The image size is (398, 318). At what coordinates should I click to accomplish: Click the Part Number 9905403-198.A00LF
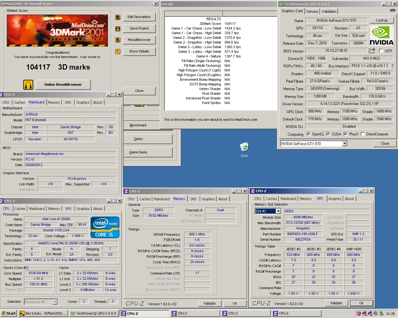click(x=303, y=234)
